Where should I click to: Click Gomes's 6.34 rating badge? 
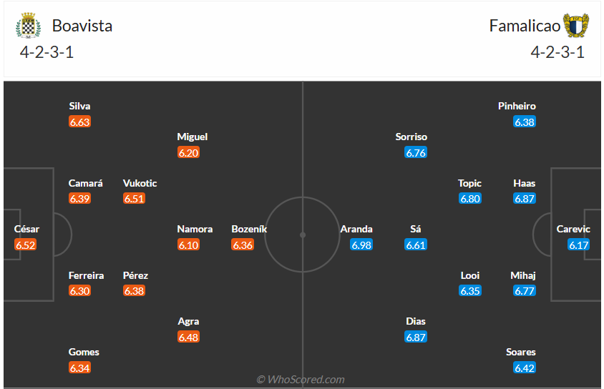pyautogui.click(x=80, y=368)
